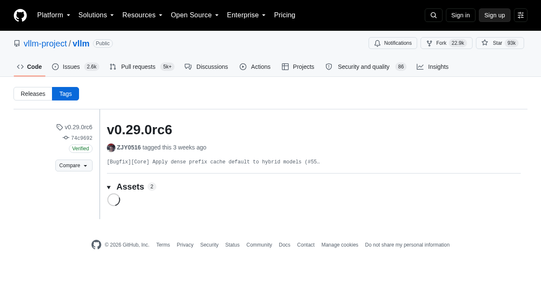Click the GitHub logo in header
The height and width of the screenshot is (304, 541).
point(20,15)
